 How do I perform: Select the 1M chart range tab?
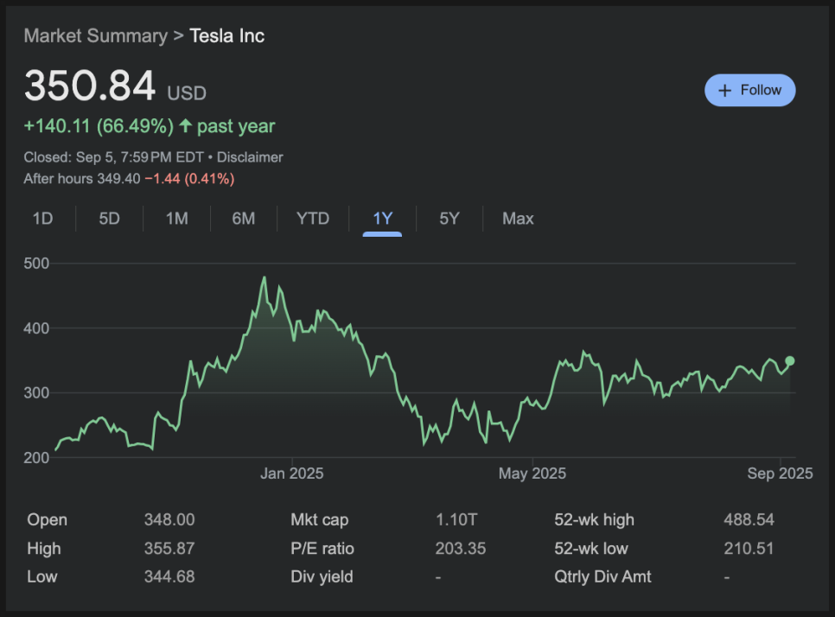click(176, 219)
